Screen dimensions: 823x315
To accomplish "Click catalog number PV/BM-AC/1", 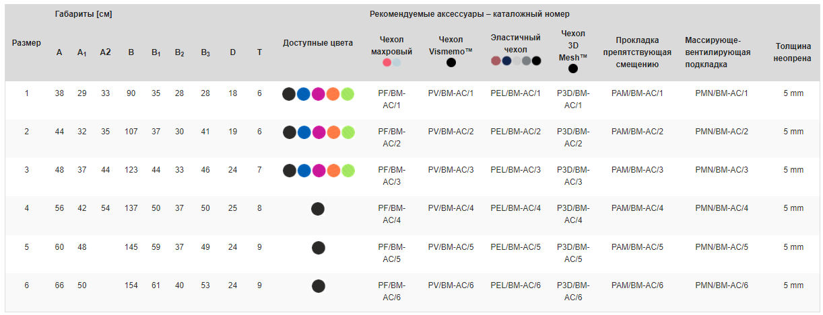I will point(451,93).
